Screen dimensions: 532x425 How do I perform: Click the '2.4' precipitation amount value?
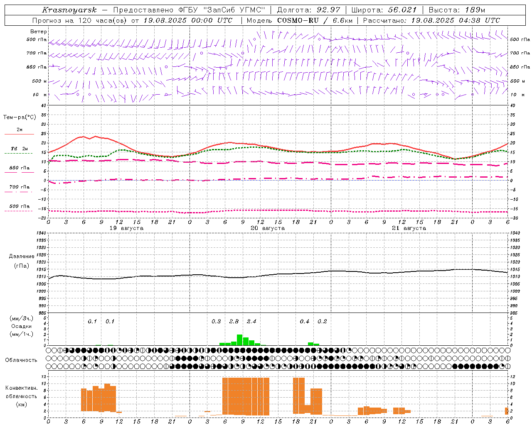(251, 322)
